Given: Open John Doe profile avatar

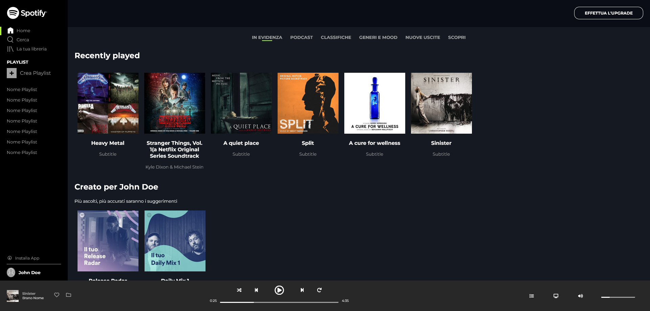Looking at the screenshot, I should coord(11,272).
